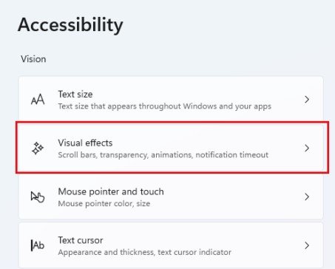This screenshot has width=335, height=269.
Task: Open the Text cursor title
Action: [81, 240]
